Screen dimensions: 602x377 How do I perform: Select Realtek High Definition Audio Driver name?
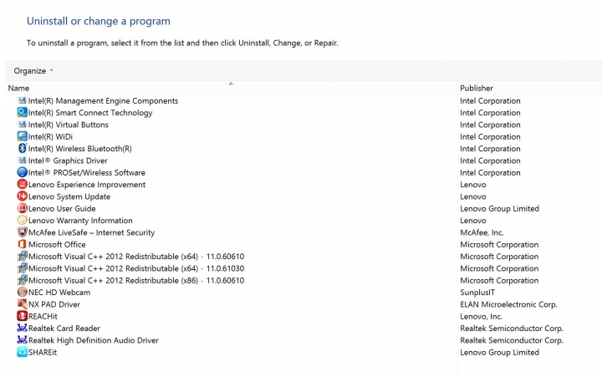(94, 339)
